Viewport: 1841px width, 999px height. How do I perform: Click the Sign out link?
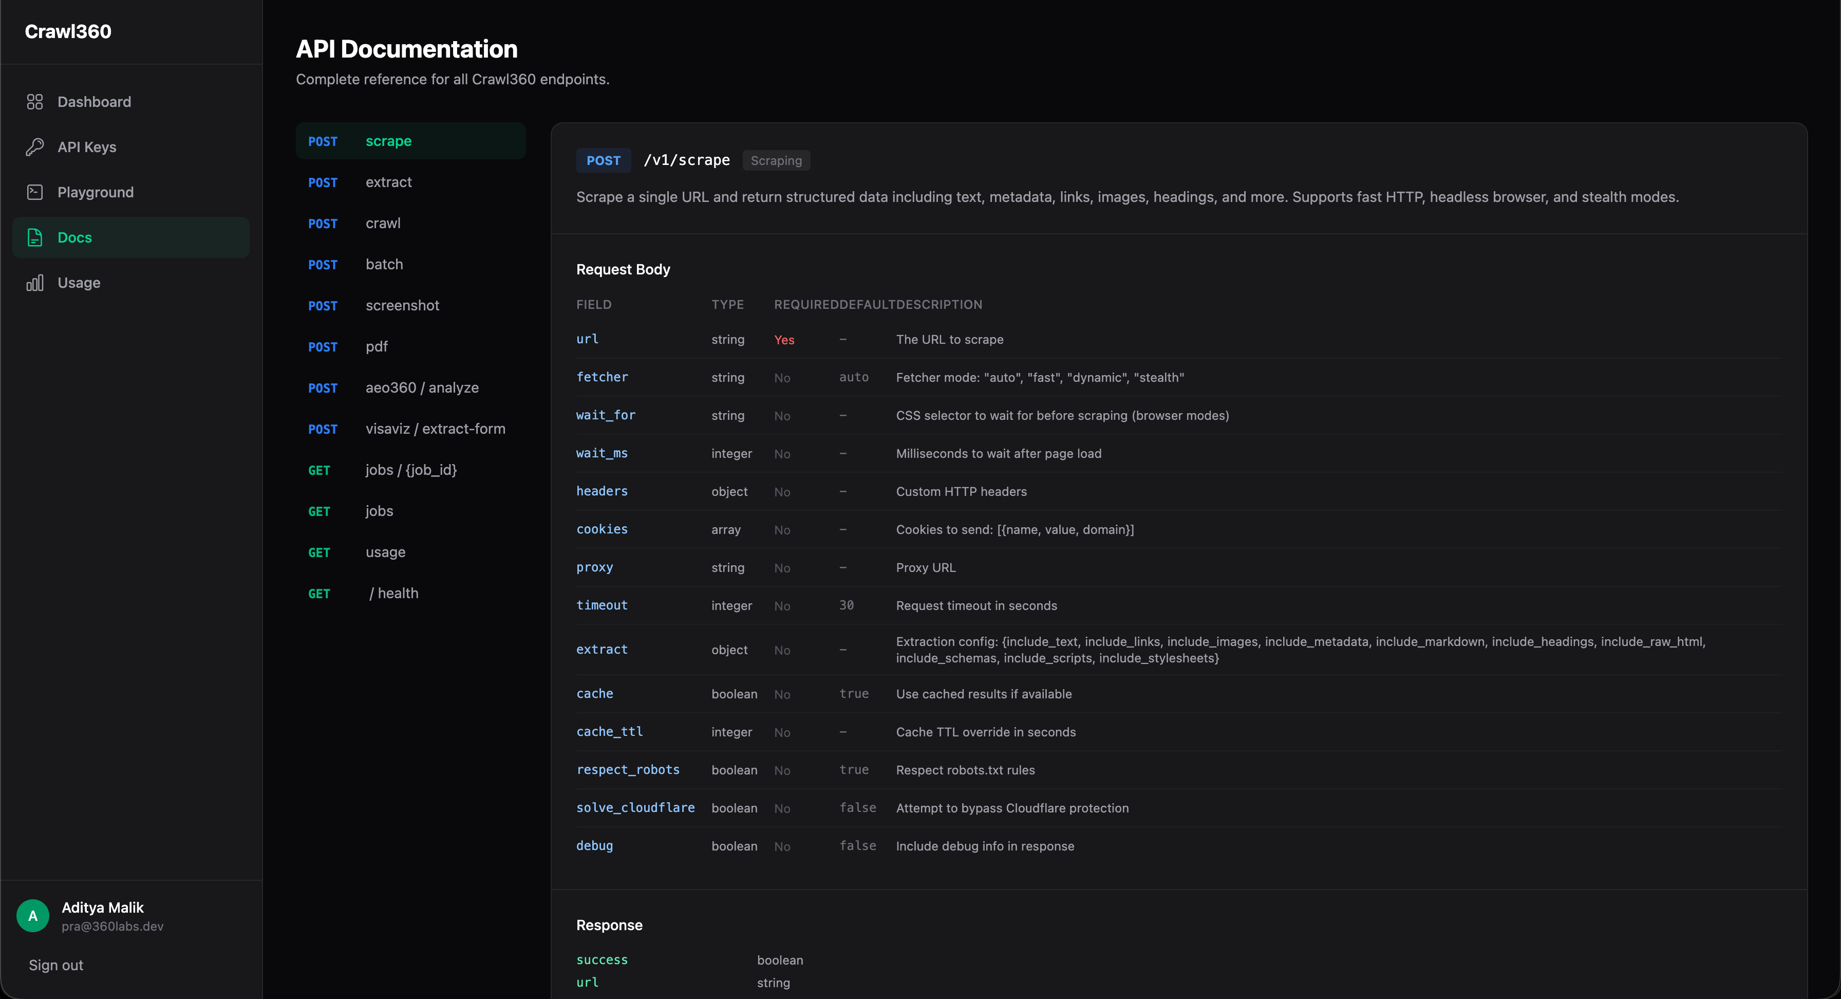tap(55, 965)
